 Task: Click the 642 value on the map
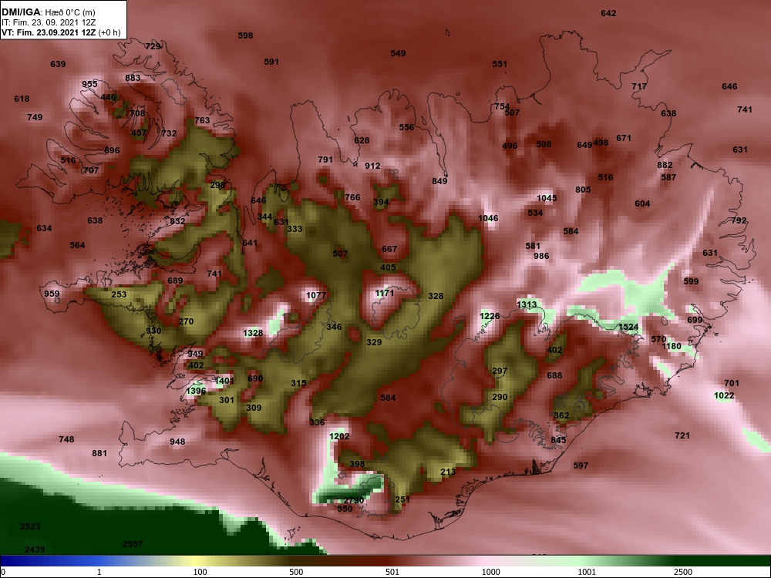click(x=608, y=13)
